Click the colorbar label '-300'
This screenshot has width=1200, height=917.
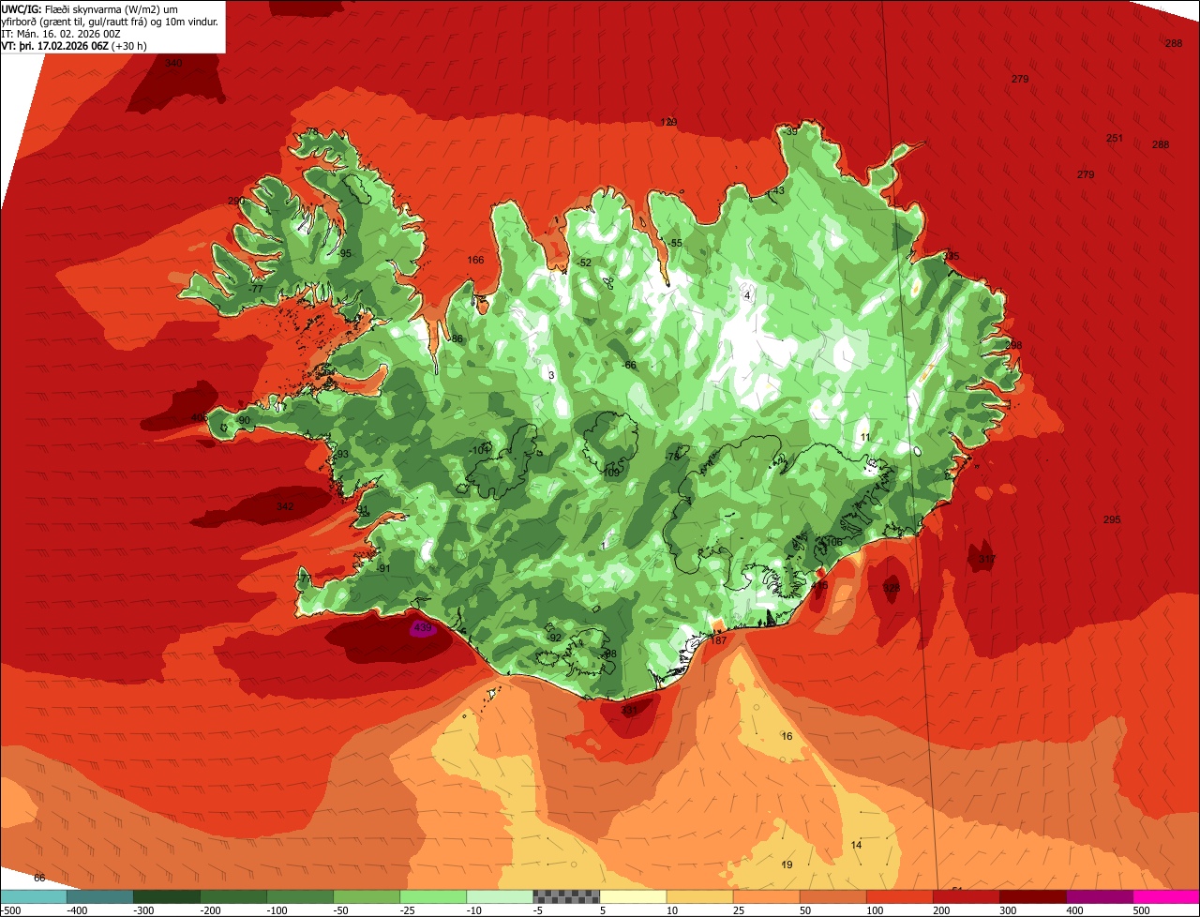coord(143,910)
